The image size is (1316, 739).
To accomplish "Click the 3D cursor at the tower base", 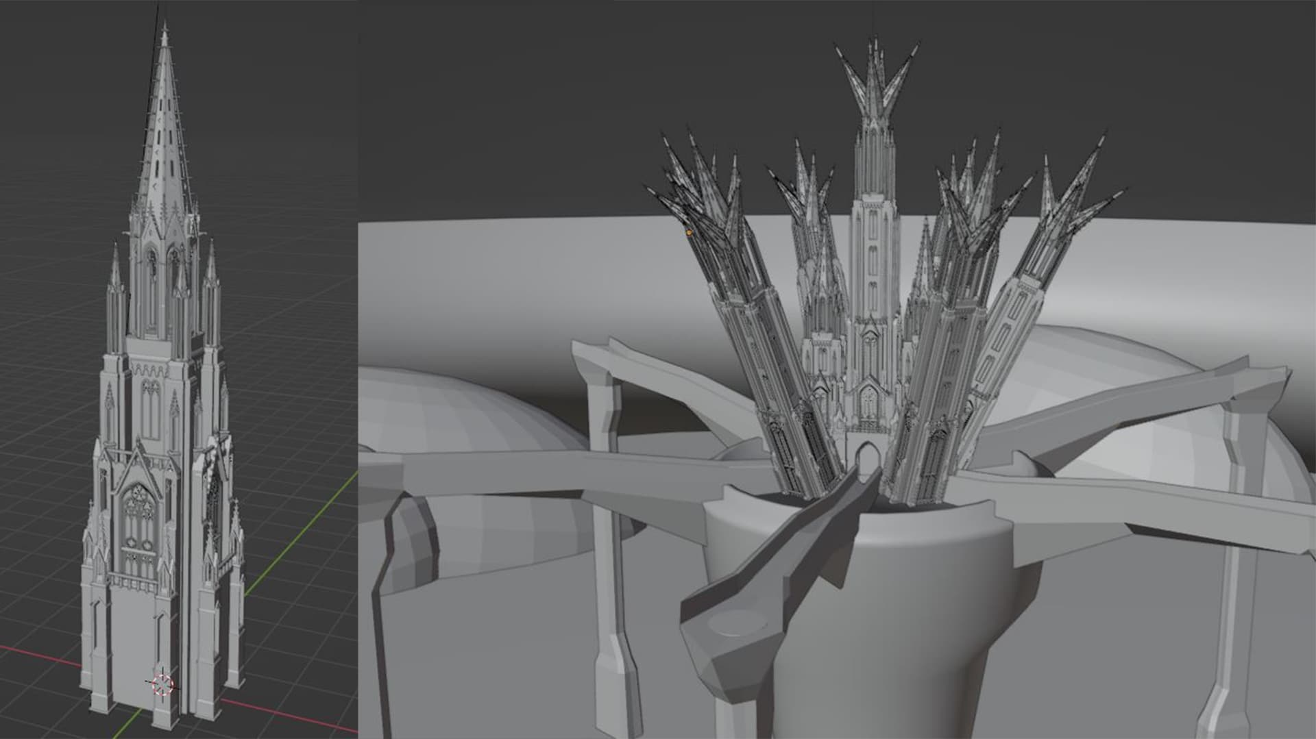I will coord(162,684).
